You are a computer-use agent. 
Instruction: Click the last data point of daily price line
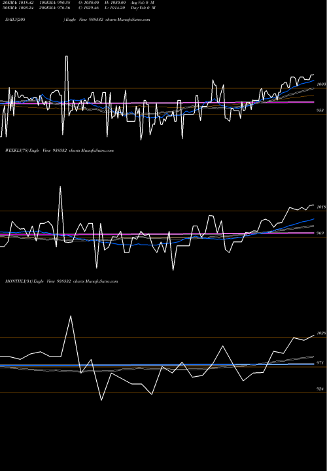coord(314,75)
